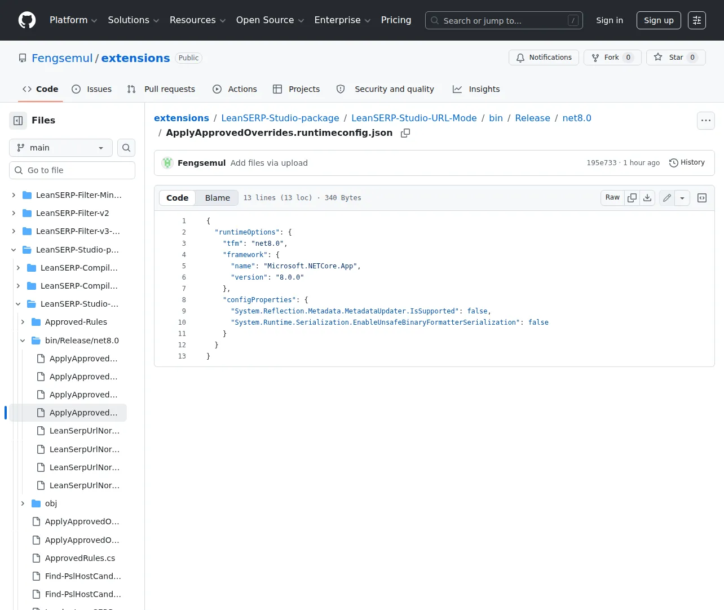Search files using the magnifier icon
Image resolution: width=724 pixels, height=610 pixels.
(126, 148)
